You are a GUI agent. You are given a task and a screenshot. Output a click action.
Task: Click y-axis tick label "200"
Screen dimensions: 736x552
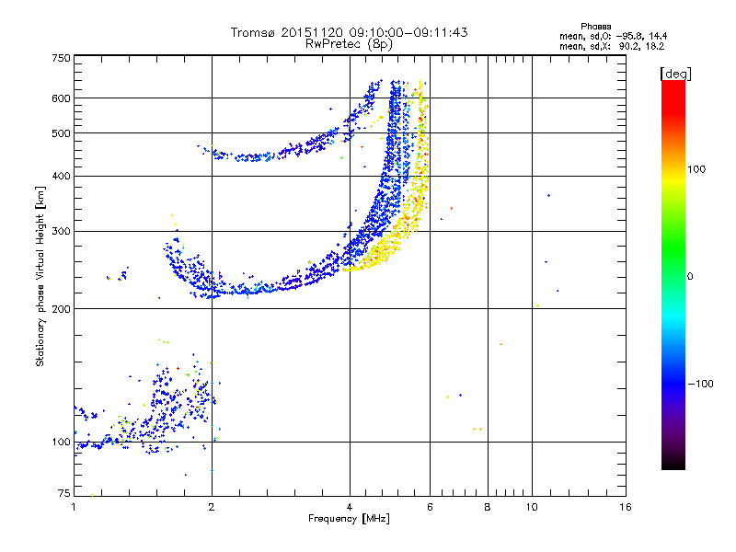pos(61,309)
